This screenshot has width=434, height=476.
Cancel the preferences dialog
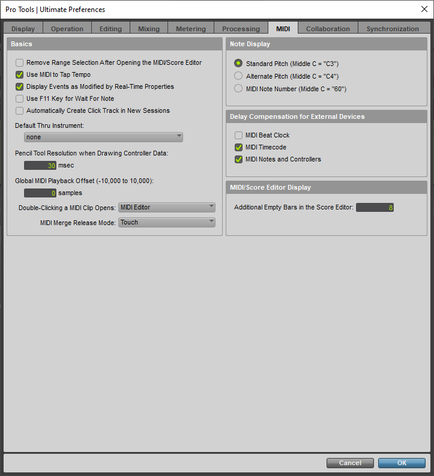click(350, 463)
